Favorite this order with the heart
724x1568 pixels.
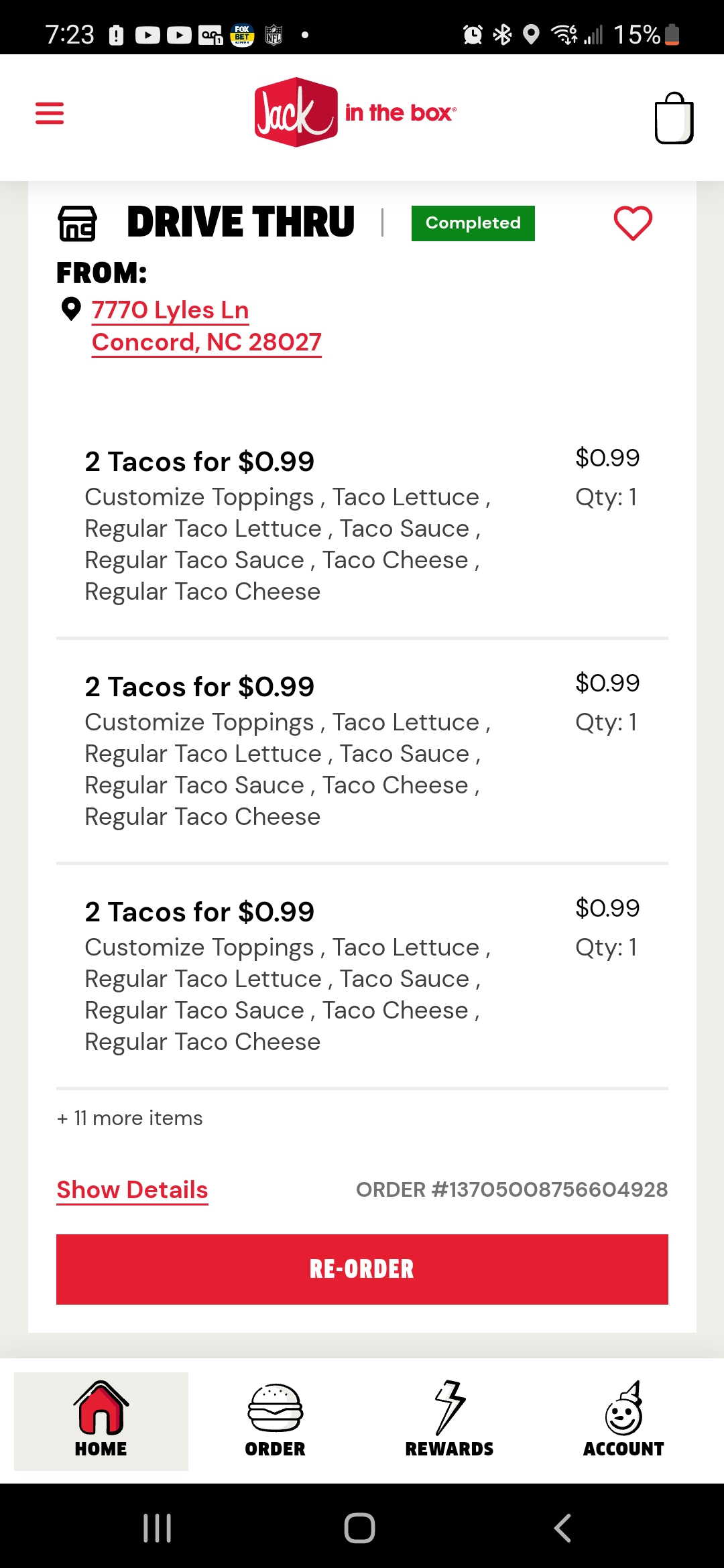633,223
